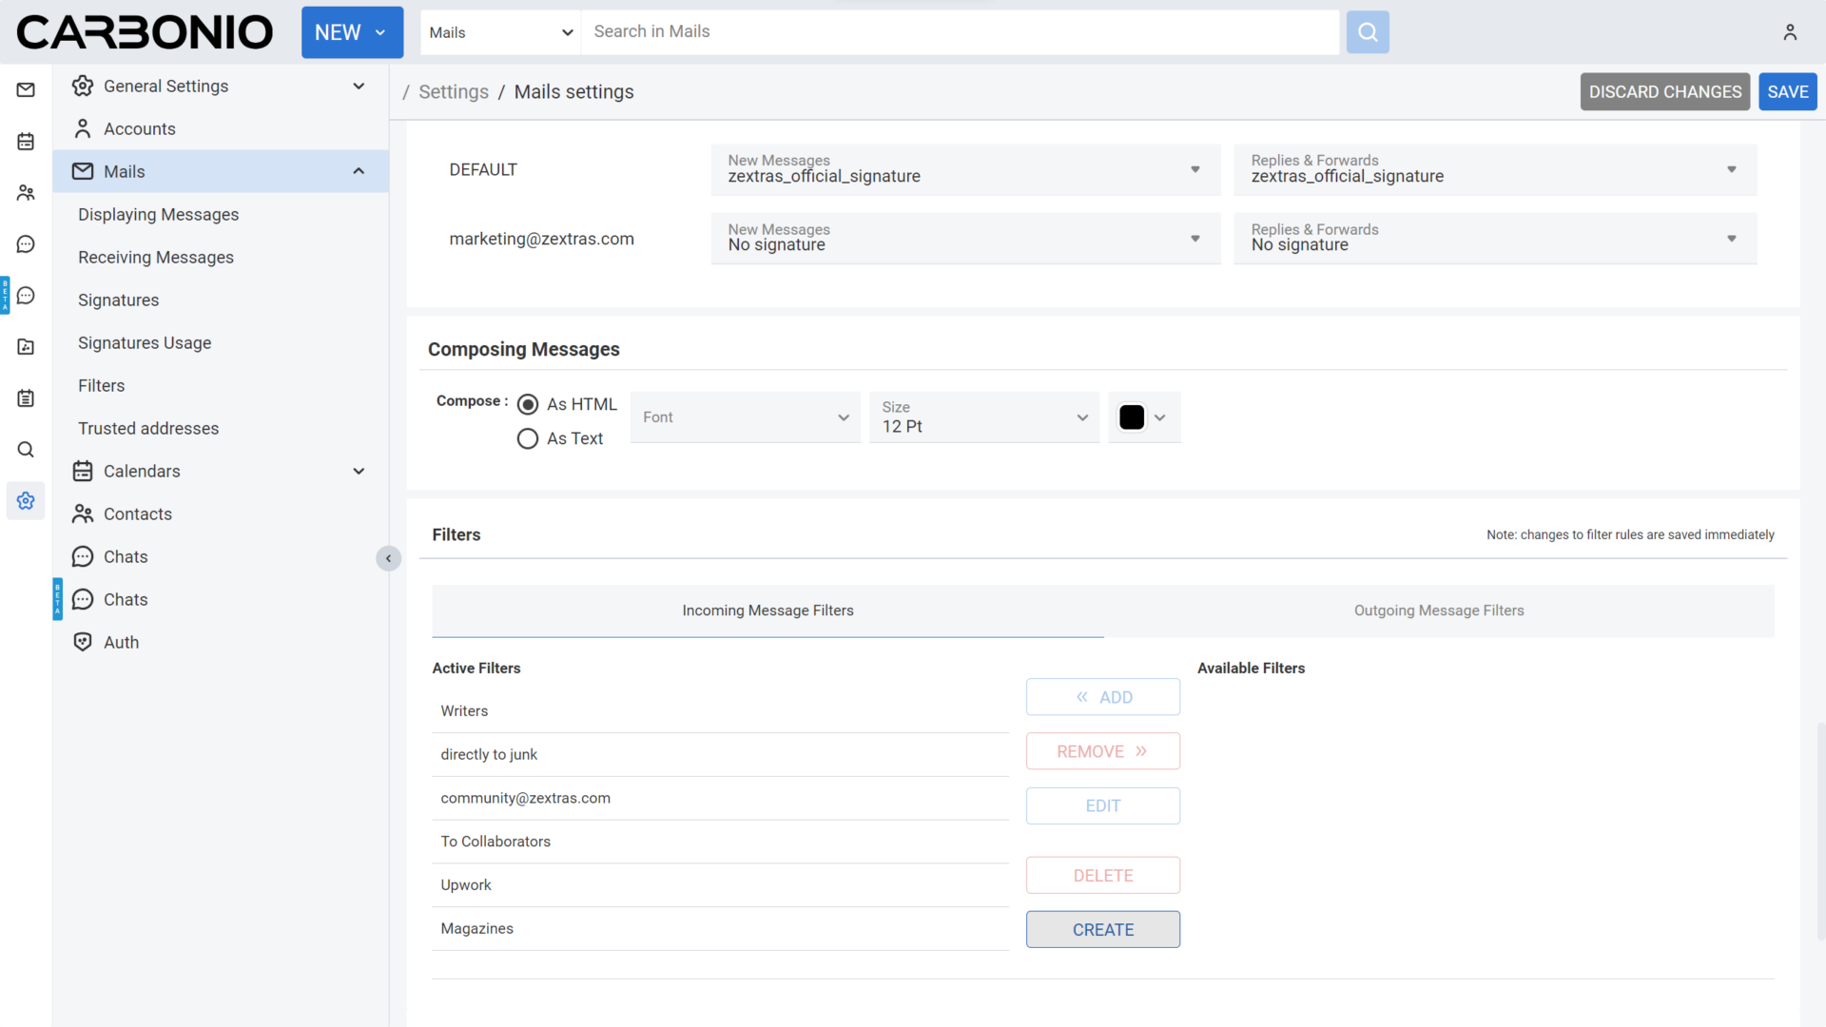
Task: Open the Calendar module icon
Action: point(26,141)
